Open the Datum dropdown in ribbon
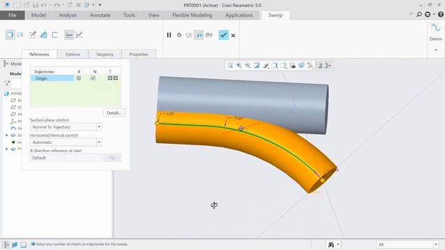Screen dimensions: 445x250 tap(436, 50)
